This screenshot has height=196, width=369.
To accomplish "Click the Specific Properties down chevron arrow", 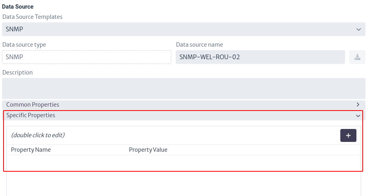I will click(358, 116).
